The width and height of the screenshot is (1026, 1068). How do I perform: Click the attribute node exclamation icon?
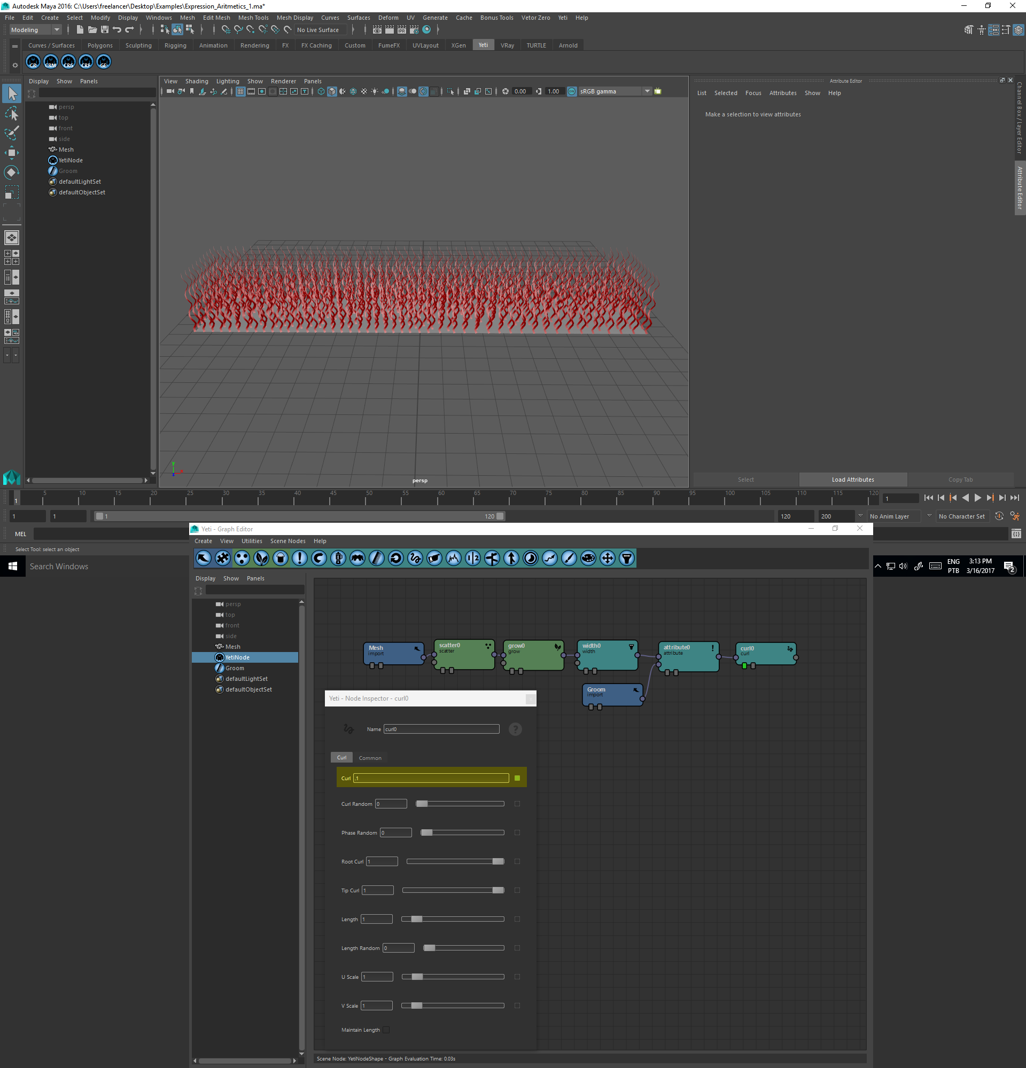[x=712, y=648]
